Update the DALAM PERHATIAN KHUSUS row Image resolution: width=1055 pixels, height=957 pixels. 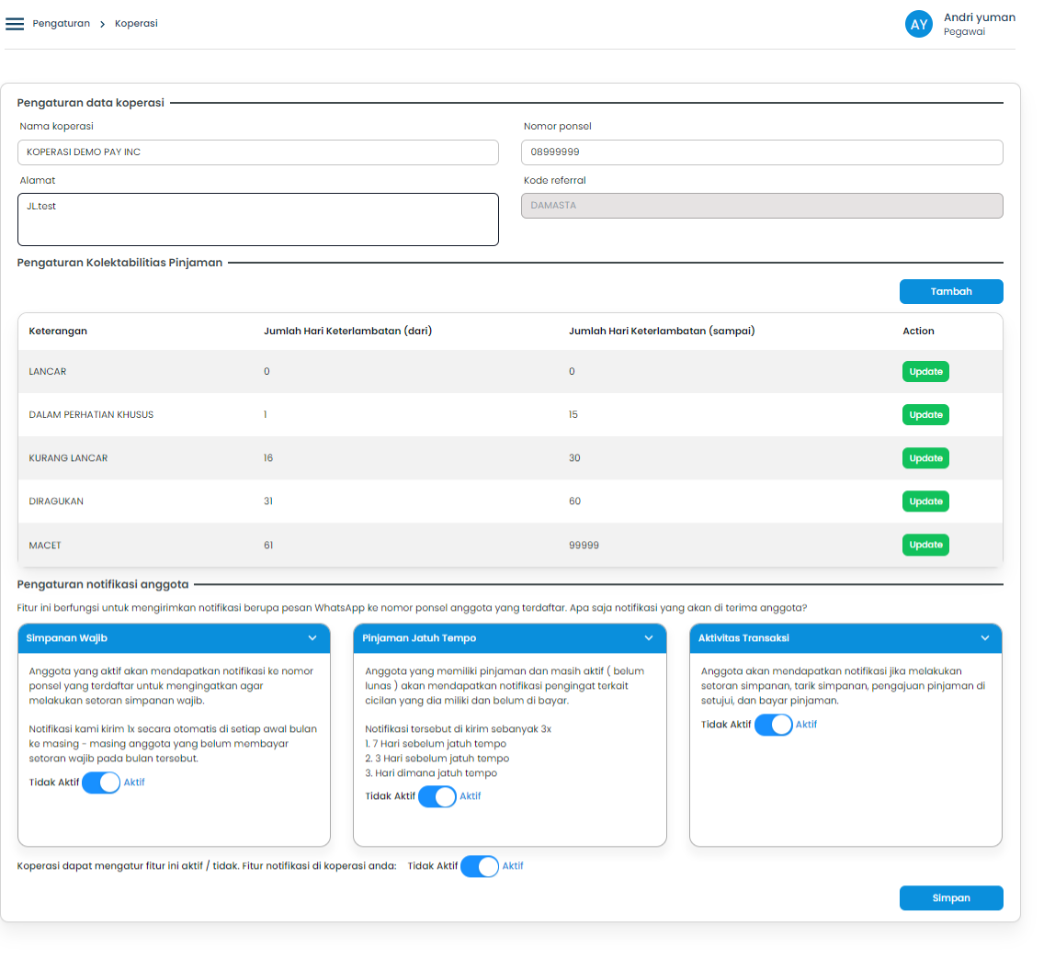tap(925, 415)
